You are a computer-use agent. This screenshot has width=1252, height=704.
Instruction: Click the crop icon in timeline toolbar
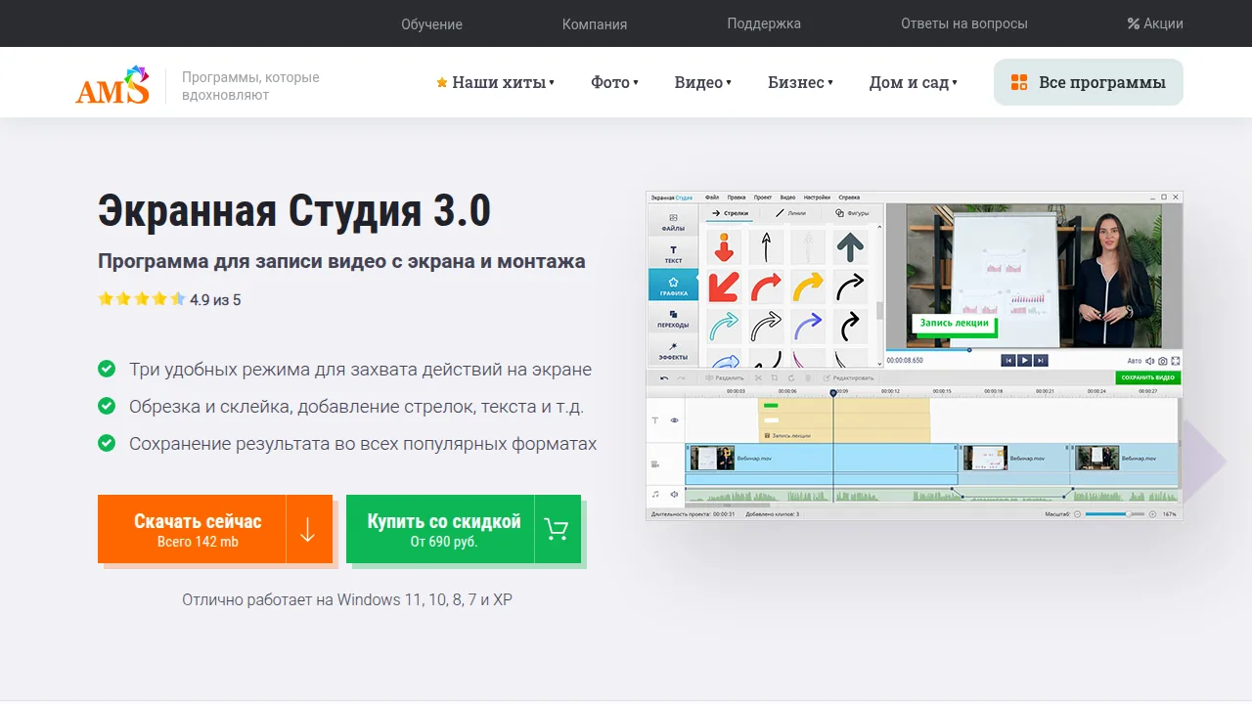[774, 377]
